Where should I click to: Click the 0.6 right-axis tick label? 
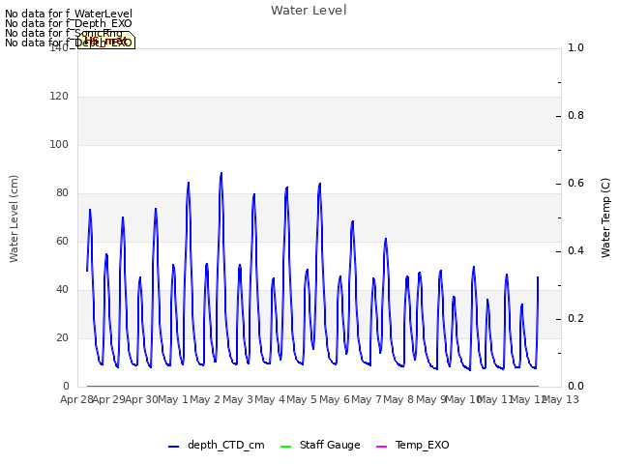tap(575, 183)
